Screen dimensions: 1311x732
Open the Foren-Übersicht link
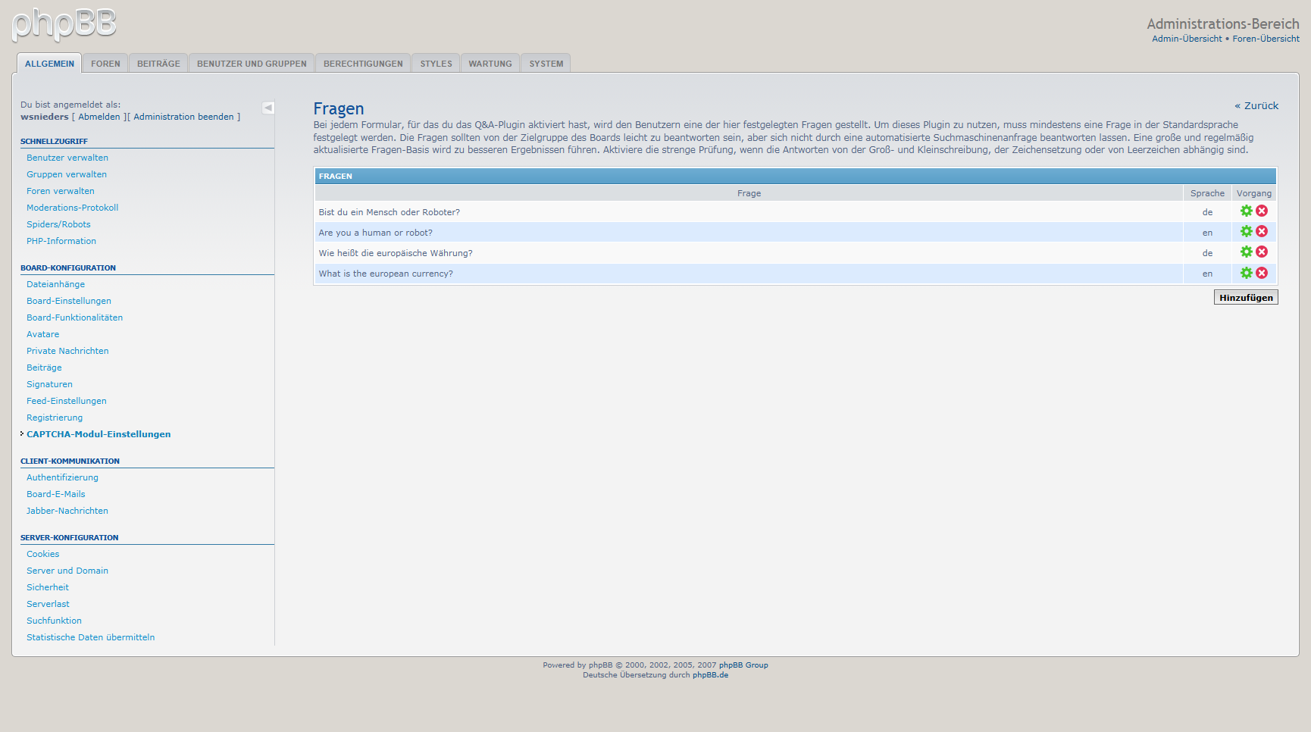(x=1266, y=39)
